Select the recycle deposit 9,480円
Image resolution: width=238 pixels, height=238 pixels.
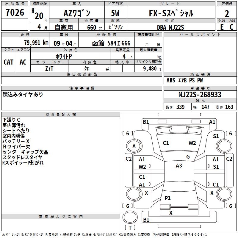[152, 69]
